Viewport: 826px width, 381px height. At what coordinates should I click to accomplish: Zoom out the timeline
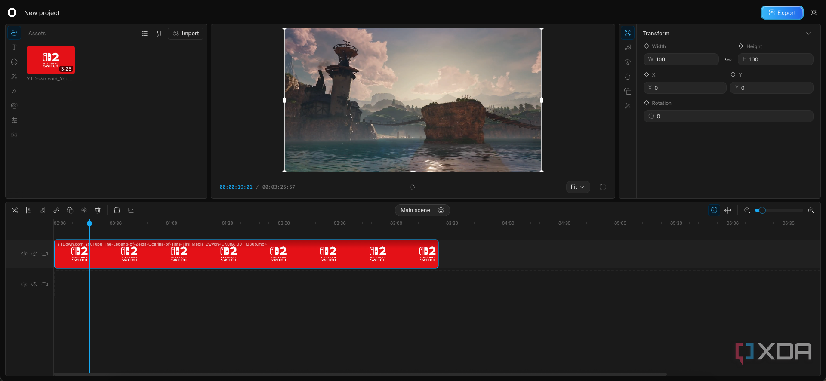coord(747,210)
